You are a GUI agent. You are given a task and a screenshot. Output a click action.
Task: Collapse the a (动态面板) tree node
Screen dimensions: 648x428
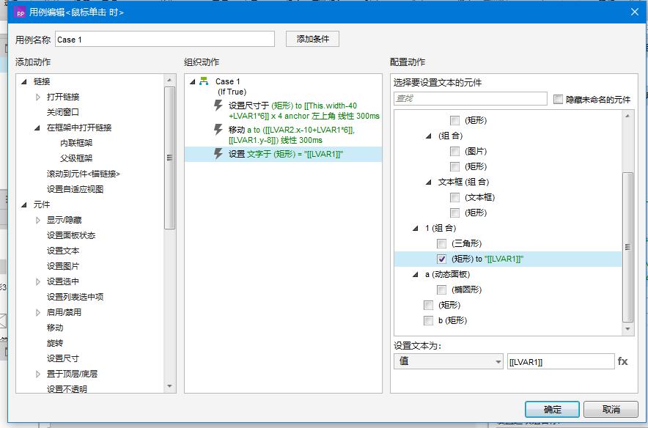point(415,274)
